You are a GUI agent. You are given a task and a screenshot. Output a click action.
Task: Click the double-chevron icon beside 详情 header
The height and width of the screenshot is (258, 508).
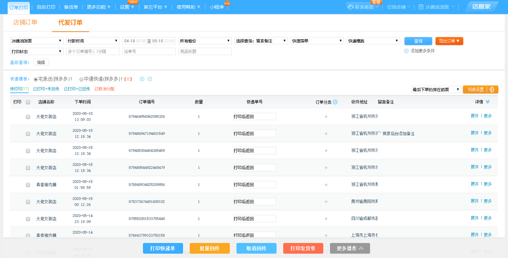[488, 102]
